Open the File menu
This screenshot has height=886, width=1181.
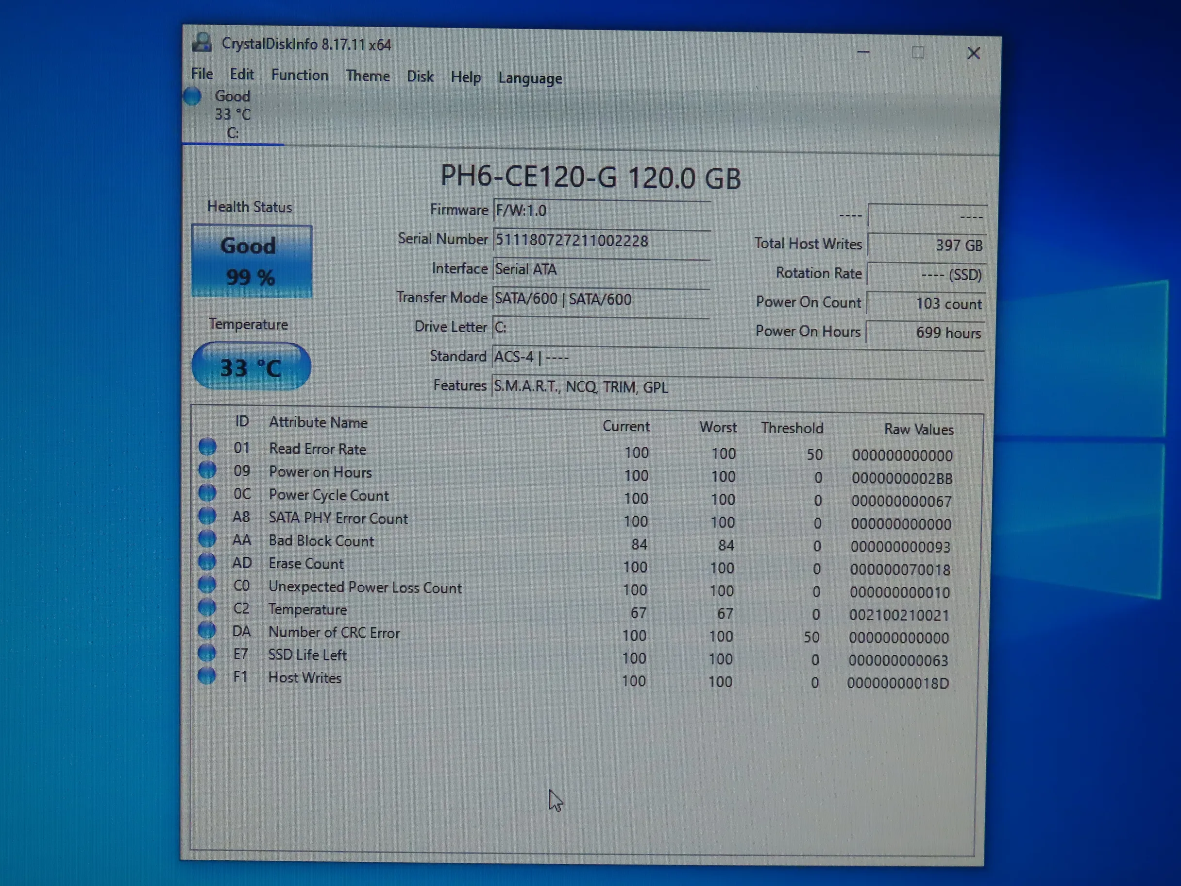pos(202,74)
